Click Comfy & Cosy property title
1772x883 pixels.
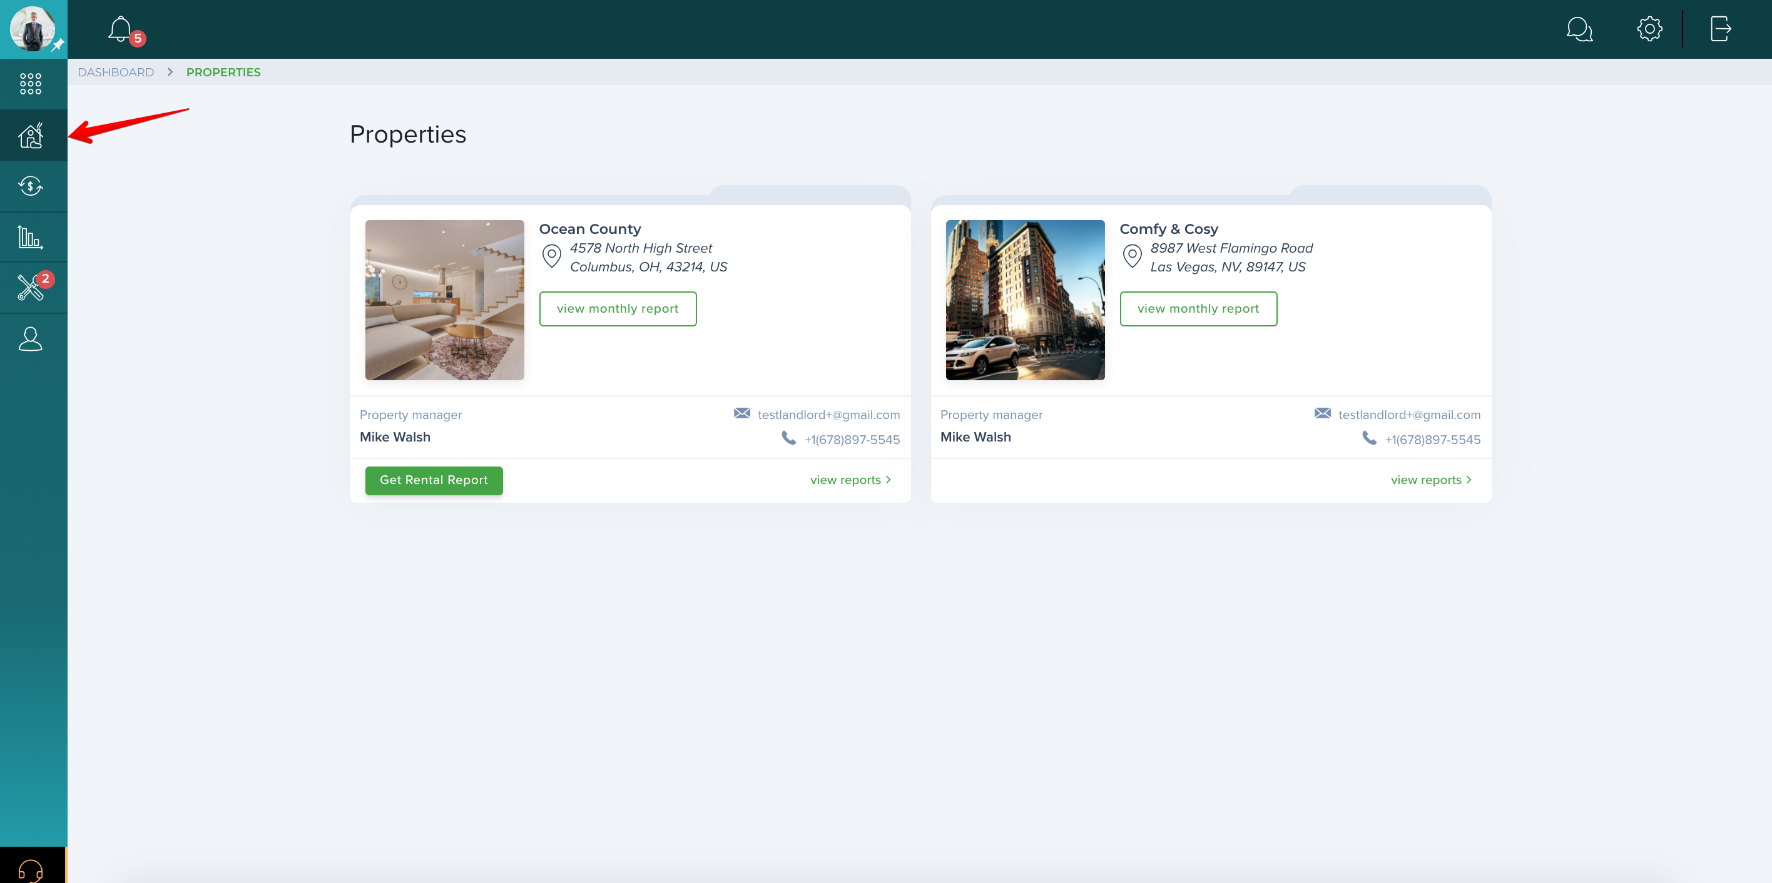click(1169, 229)
